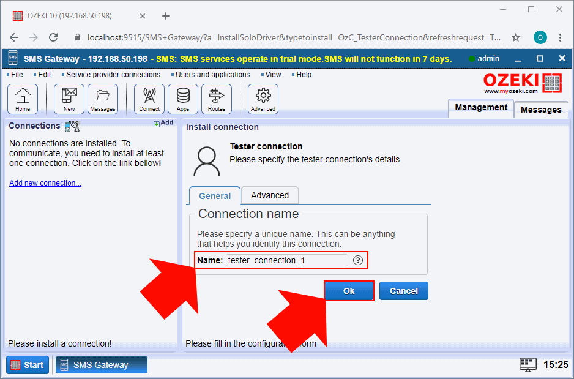
Task: Click the browser address bar URL
Action: click(294, 37)
